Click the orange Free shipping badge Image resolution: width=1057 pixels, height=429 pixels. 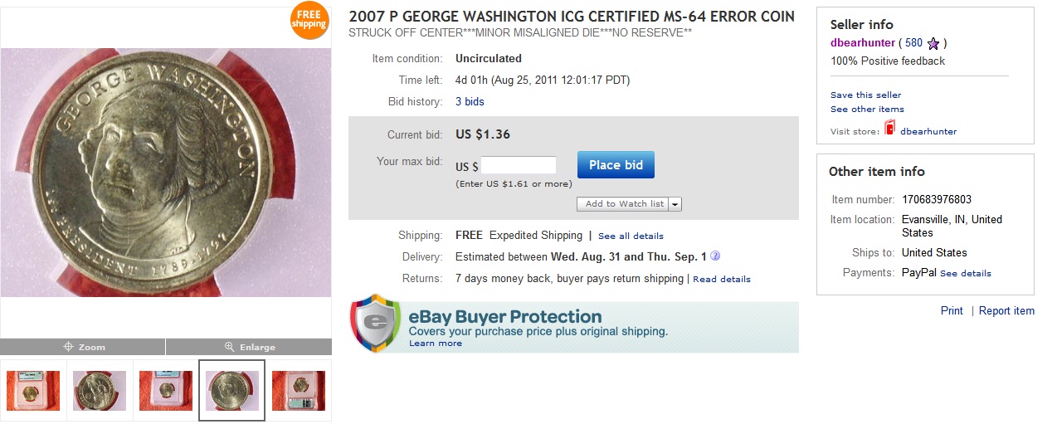click(x=309, y=21)
